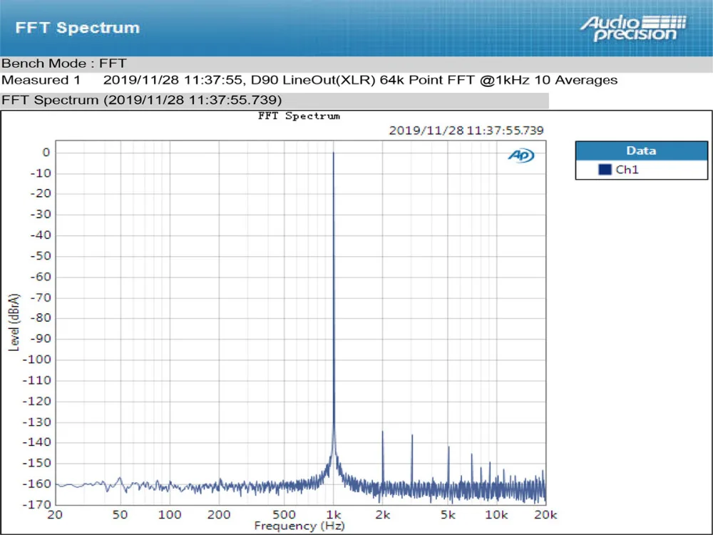This screenshot has width=713, height=535.
Task: Click the -50 tick label on level axis
Action: coord(40,256)
